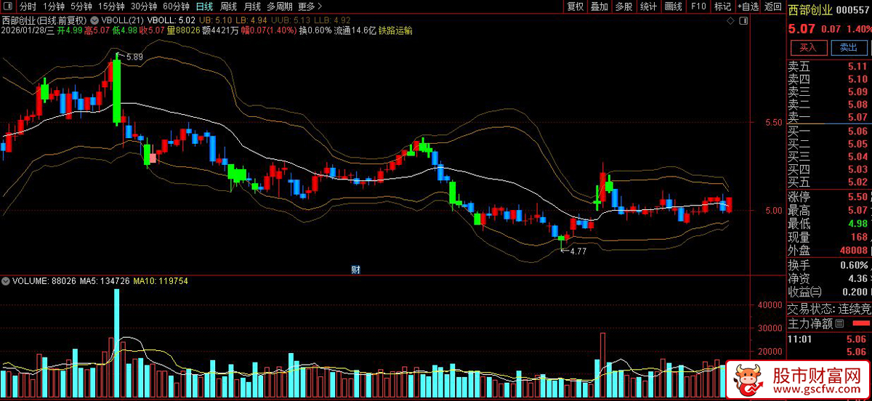Image resolution: width=872 pixels, height=401 pixels.
Task: Open the 多周期 multi-period view
Action: 279,7
